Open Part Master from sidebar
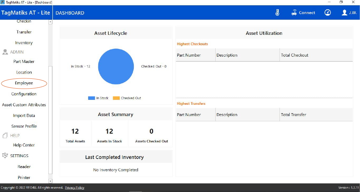The width and height of the screenshot is (360, 192). (24, 62)
